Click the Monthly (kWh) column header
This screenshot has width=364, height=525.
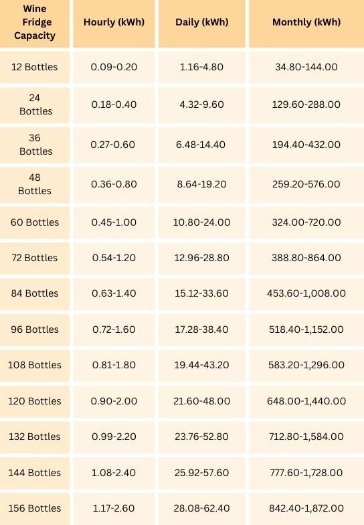click(x=306, y=22)
